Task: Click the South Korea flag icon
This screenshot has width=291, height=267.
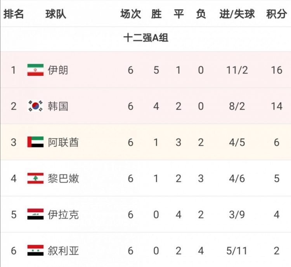Action: [x=35, y=106]
